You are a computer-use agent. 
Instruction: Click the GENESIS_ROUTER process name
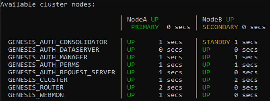pyautogui.click(x=36, y=87)
